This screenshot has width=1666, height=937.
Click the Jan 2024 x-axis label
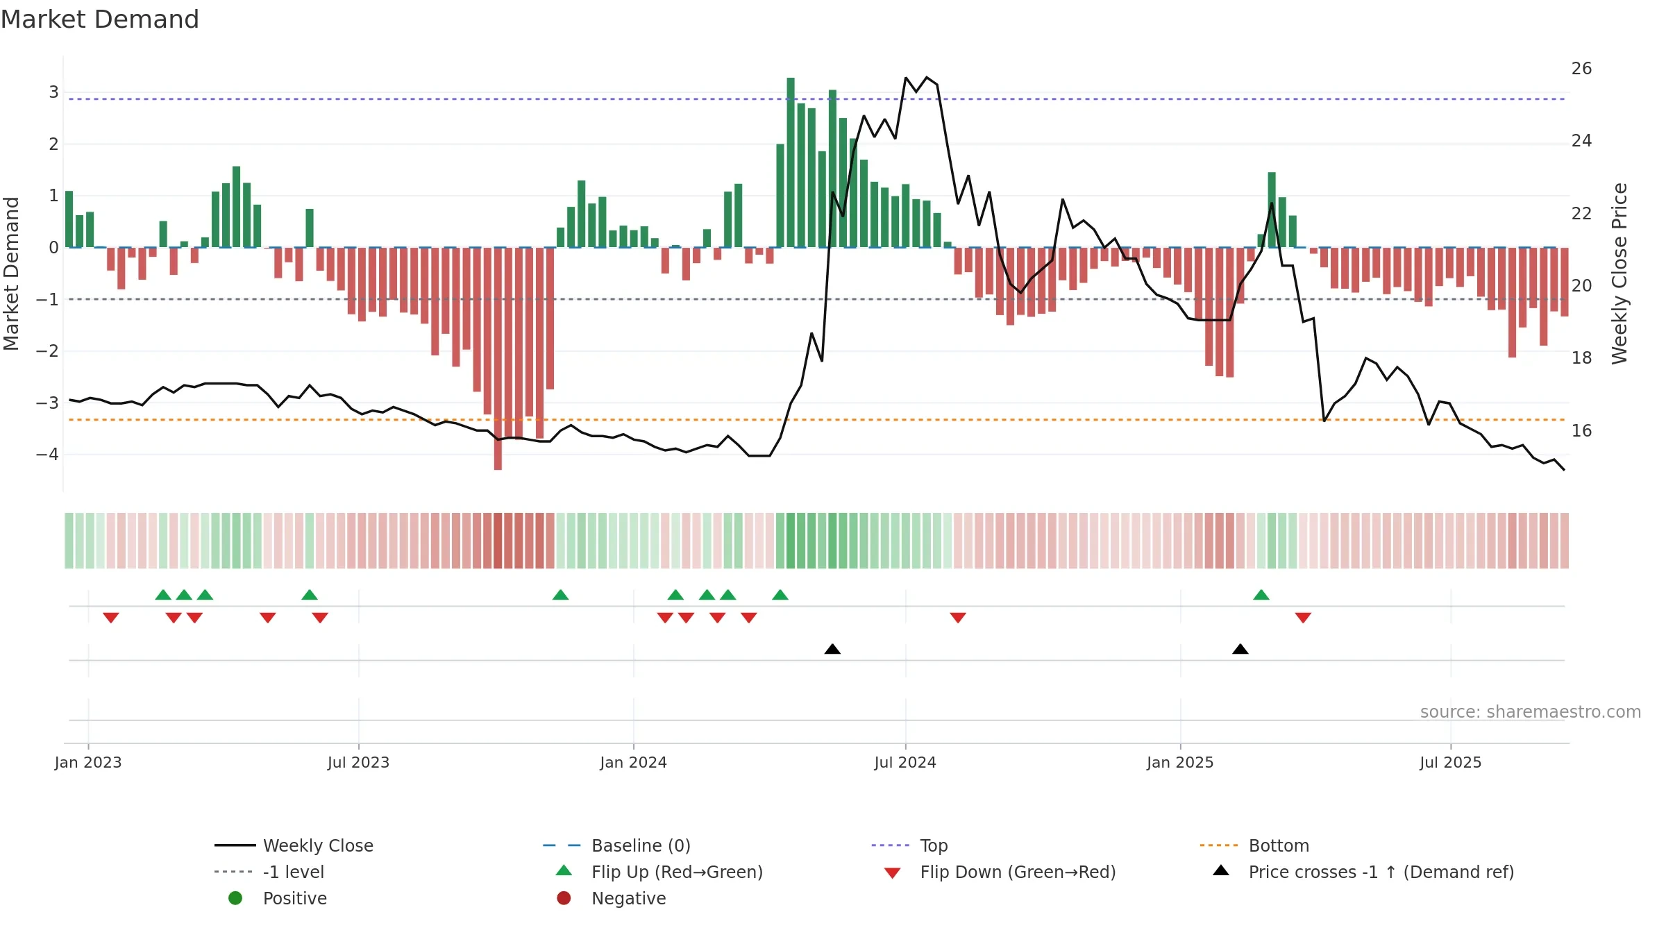pyautogui.click(x=633, y=762)
